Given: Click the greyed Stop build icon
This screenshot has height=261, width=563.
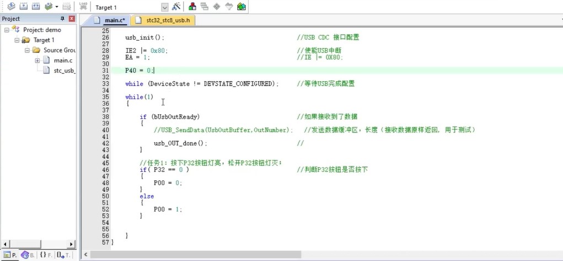Looking at the screenshot, I should (66, 6).
